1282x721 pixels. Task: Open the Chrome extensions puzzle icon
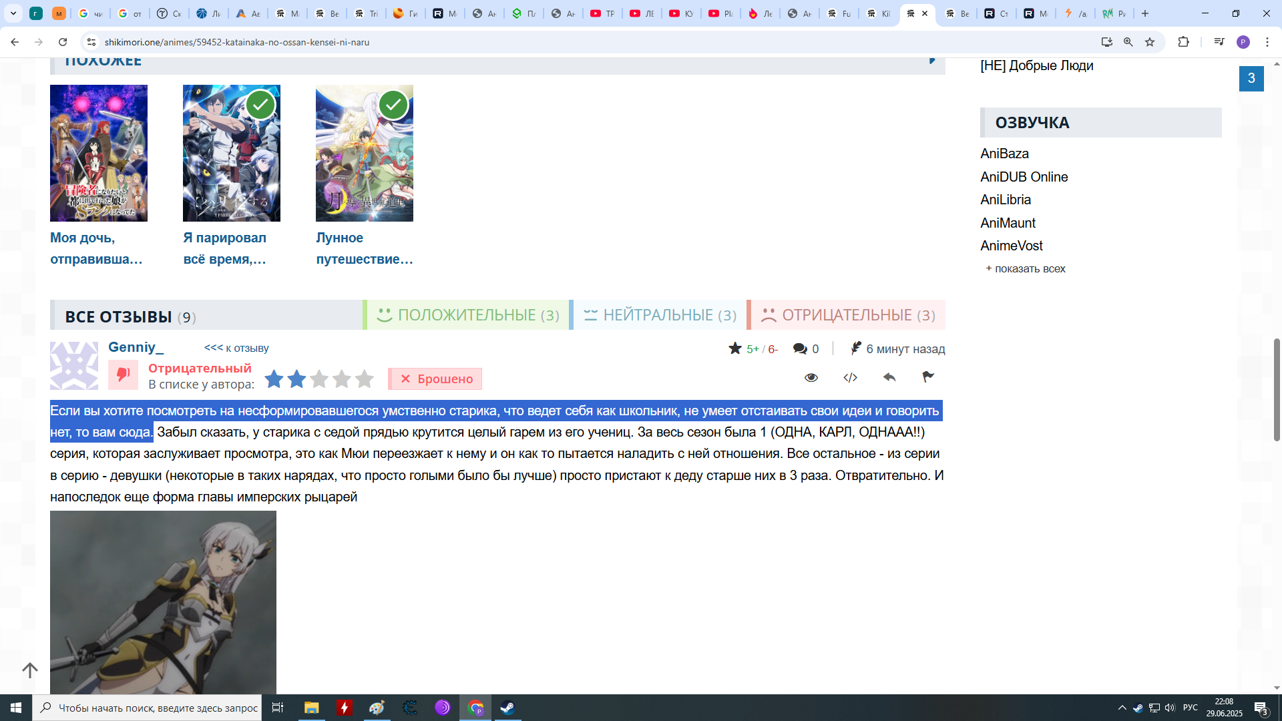pos(1183,42)
